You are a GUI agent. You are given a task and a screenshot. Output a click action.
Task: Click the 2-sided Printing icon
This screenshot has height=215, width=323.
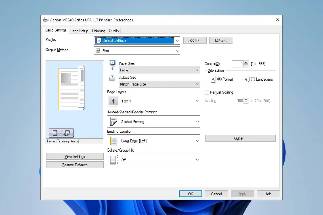(x=113, y=121)
